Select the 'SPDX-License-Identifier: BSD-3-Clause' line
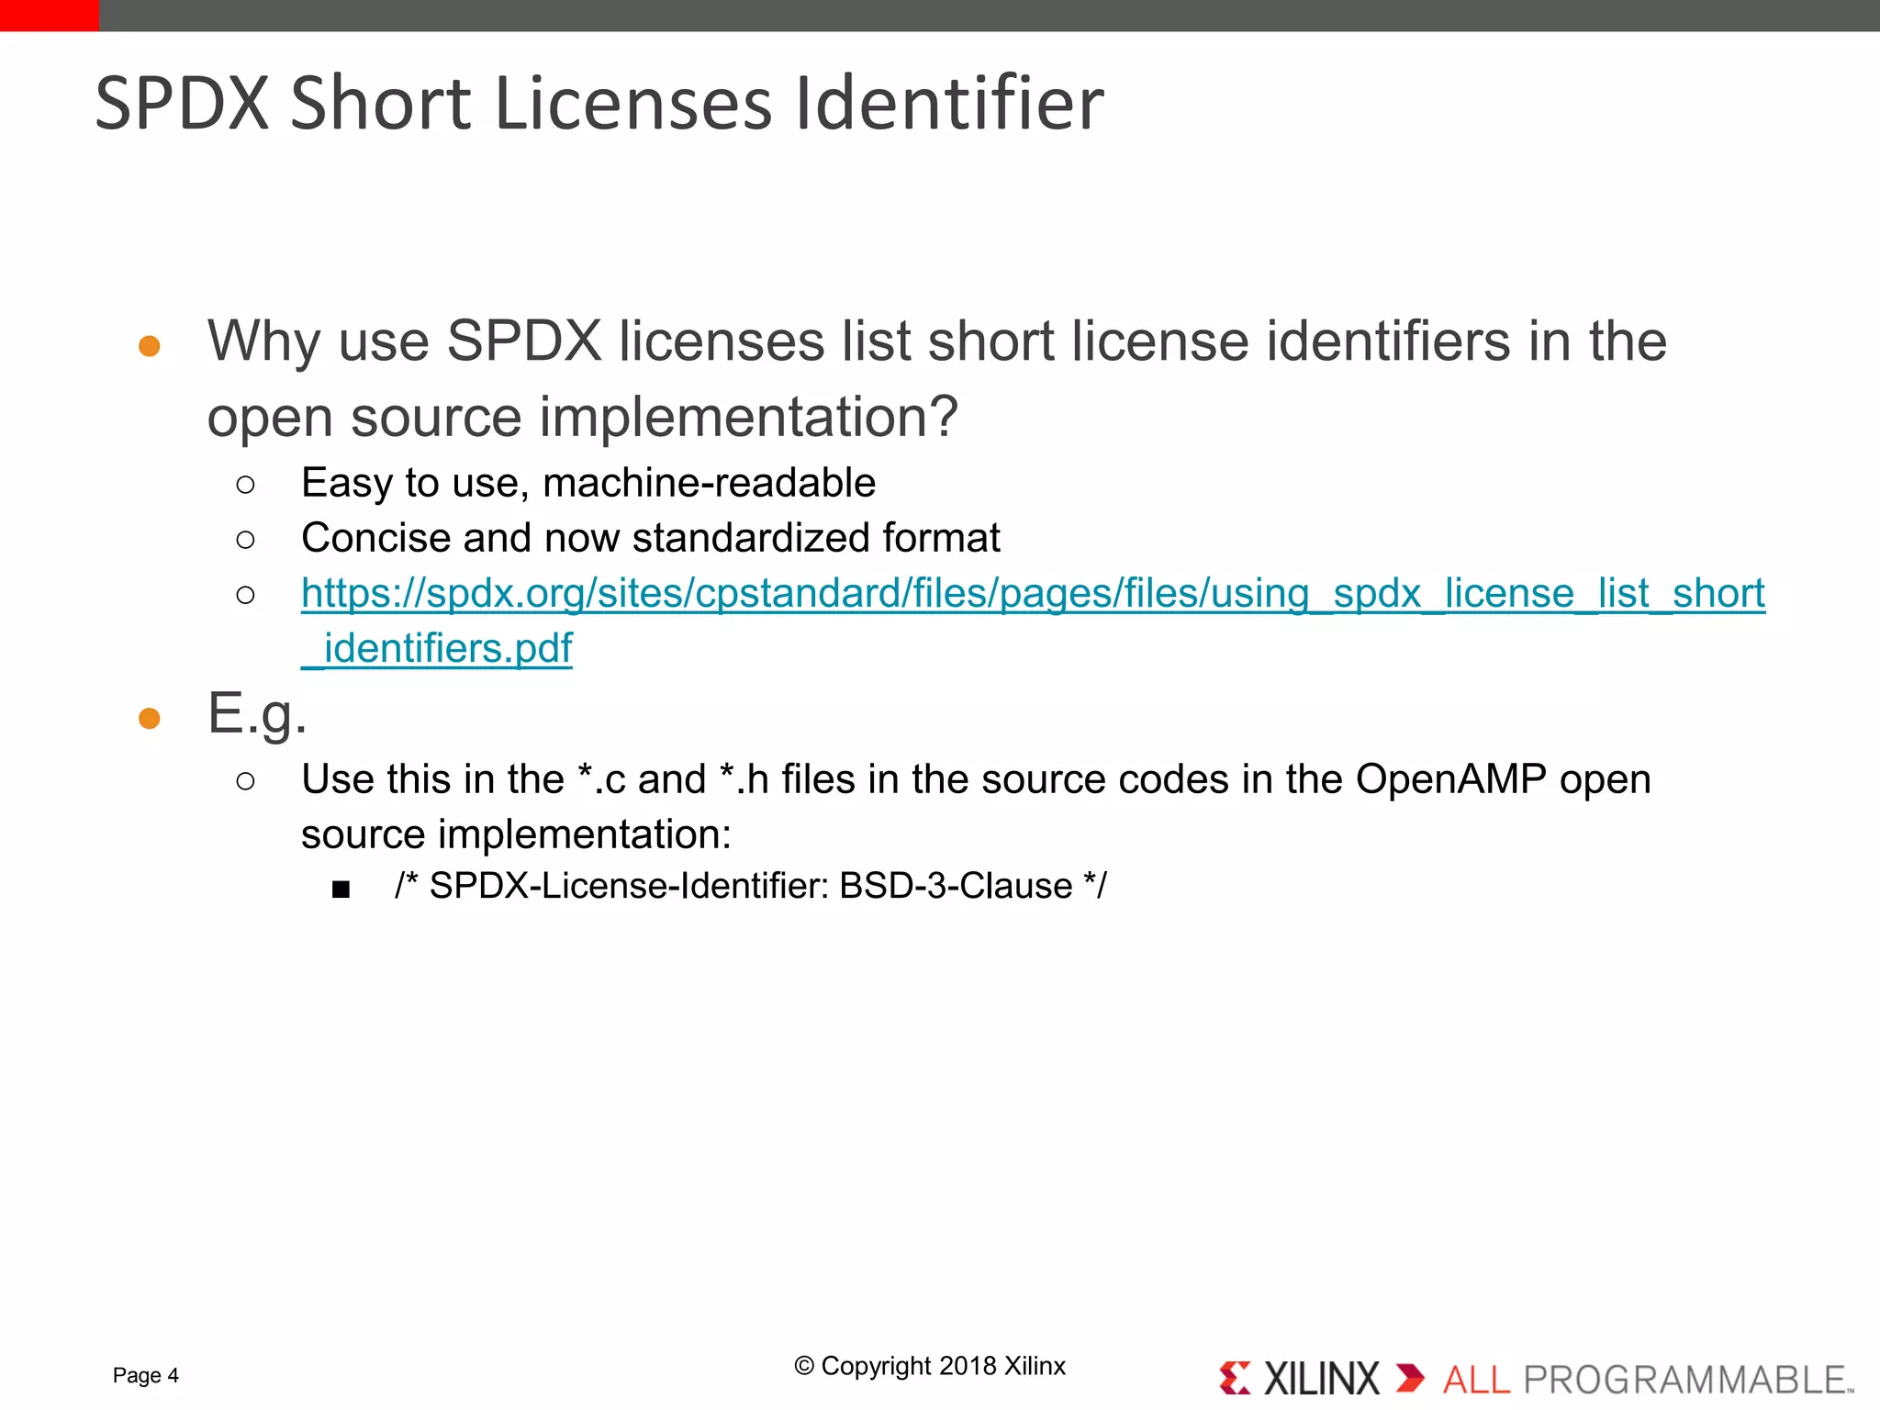The image size is (1880, 1410). click(x=751, y=886)
